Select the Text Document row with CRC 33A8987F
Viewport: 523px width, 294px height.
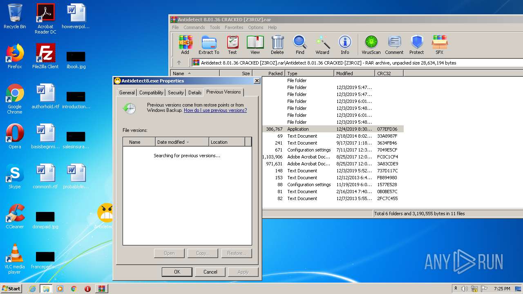(x=333, y=136)
